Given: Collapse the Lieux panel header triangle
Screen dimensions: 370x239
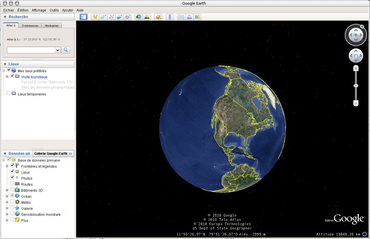Looking at the screenshot, I should 5,64.
